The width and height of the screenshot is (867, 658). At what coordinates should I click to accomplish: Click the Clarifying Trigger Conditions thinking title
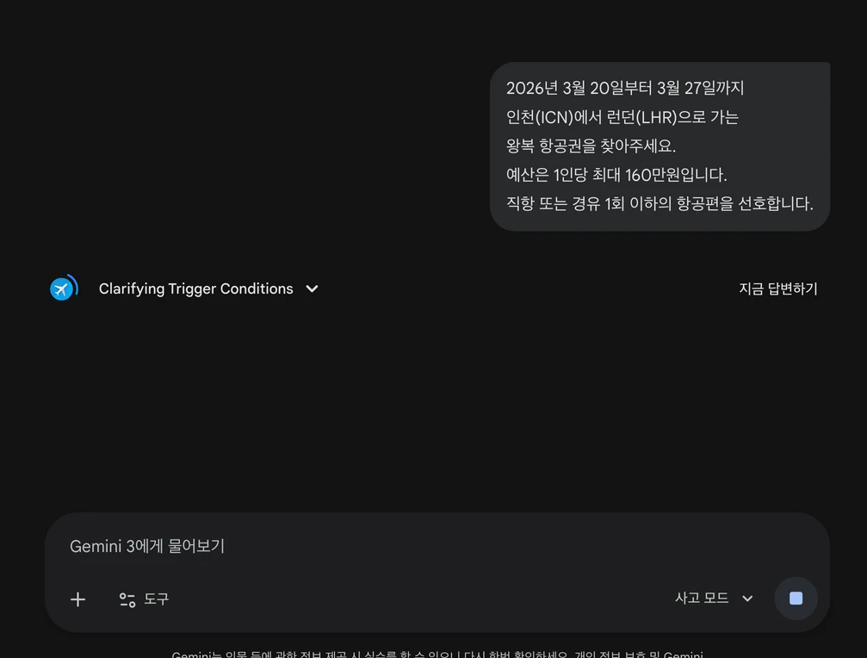(x=195, y=289)
